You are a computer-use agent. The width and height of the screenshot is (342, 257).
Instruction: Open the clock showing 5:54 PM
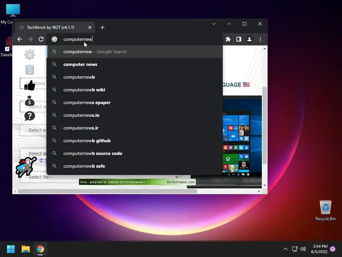[319, 249]
